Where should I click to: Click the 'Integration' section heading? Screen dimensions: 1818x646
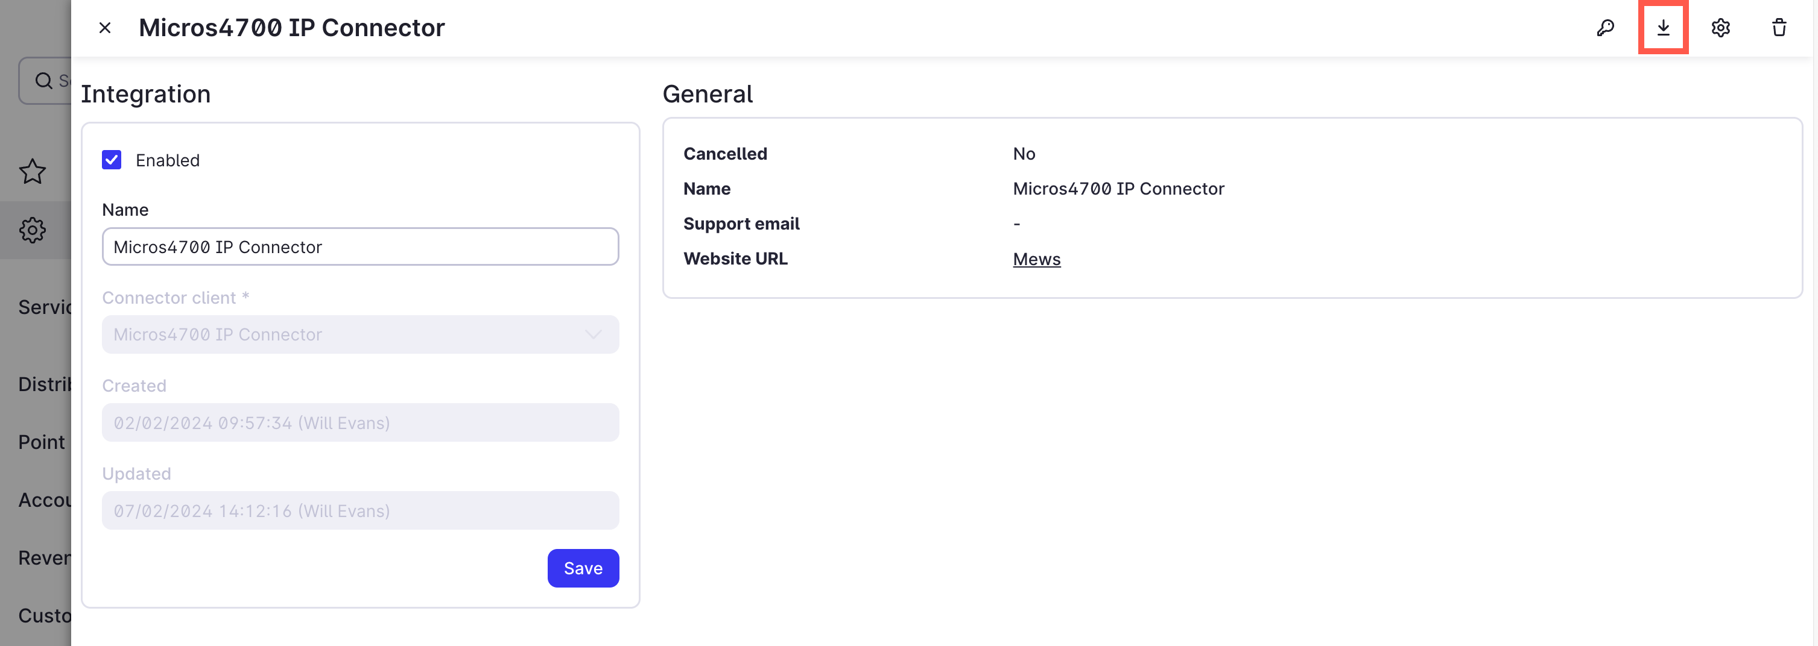coord(145,94)
